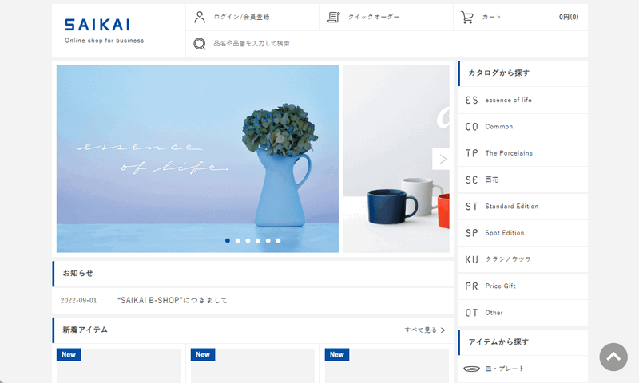Click the plate icon under アイテムから探す
The width and height of the screenshot is (639, 383).
(471, 369)
